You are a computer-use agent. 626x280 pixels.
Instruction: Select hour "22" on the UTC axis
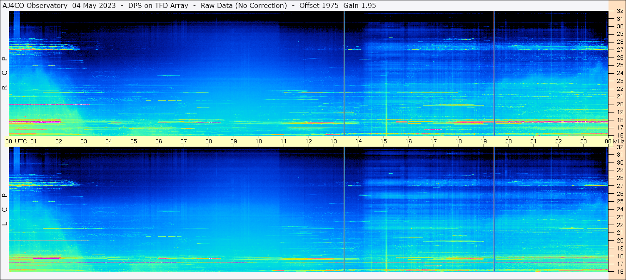pos(559,141)
